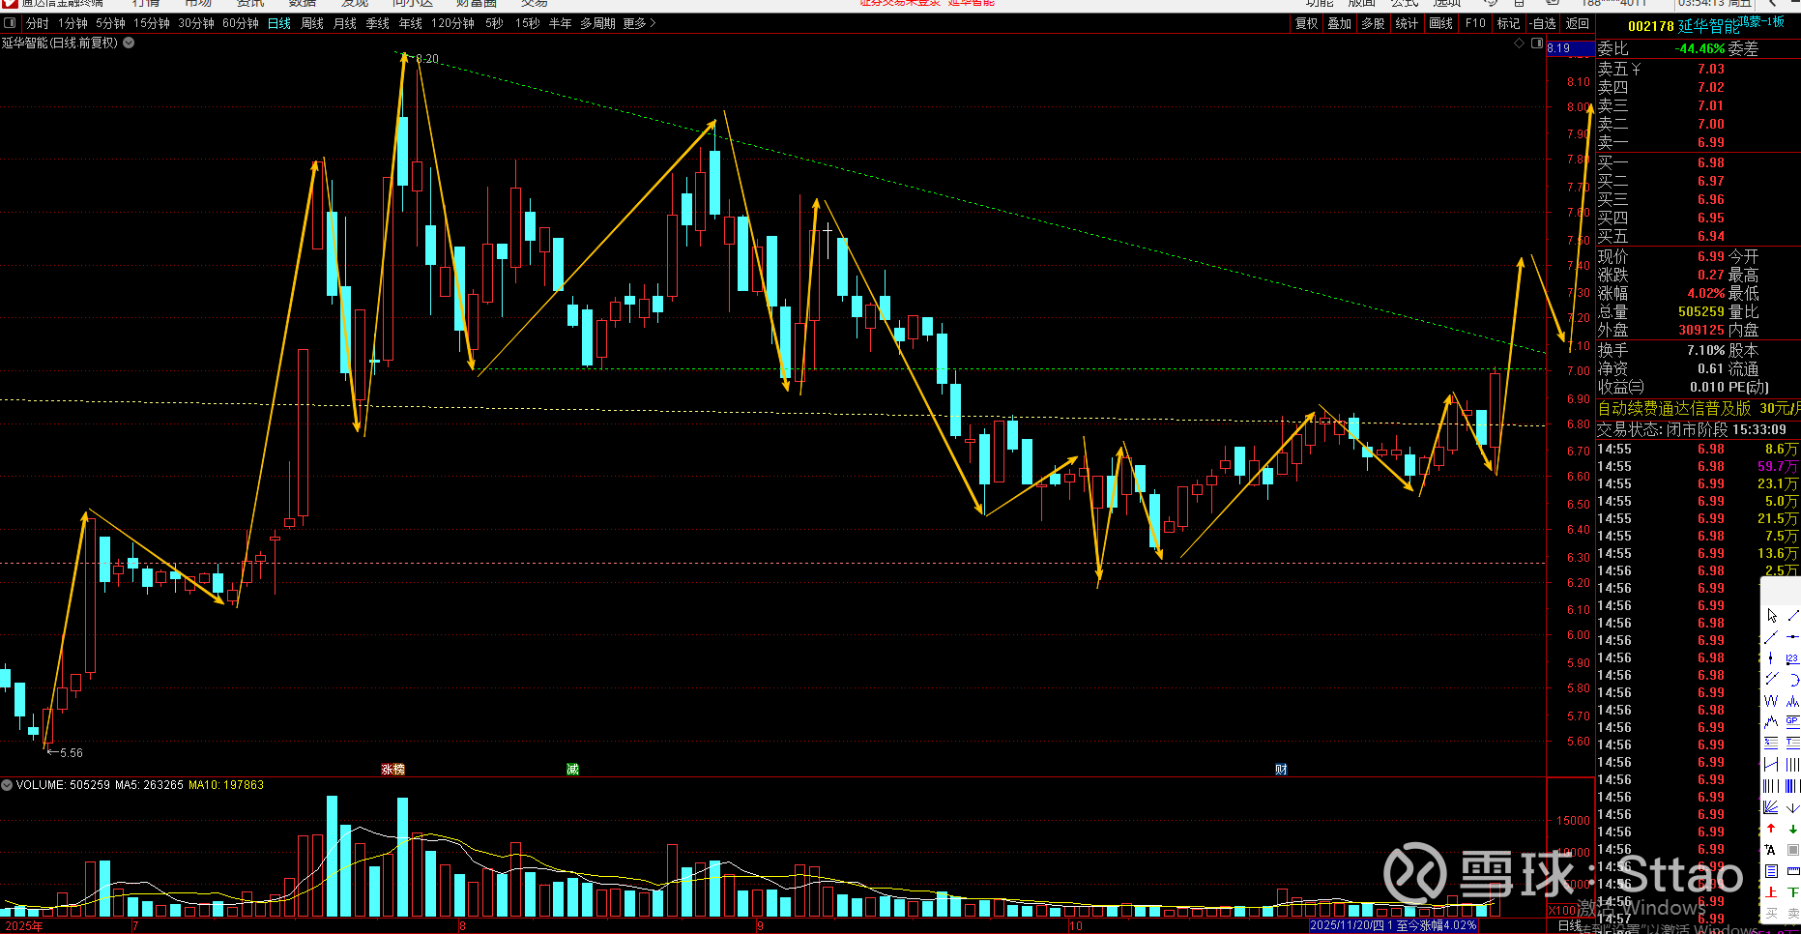1801x934 pixels.
Task: Select the note list tool
Action: point(1771,871)
